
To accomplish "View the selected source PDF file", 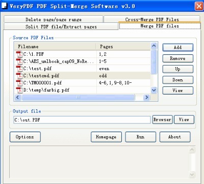I will pyautogui.click(x=178, y=90).
